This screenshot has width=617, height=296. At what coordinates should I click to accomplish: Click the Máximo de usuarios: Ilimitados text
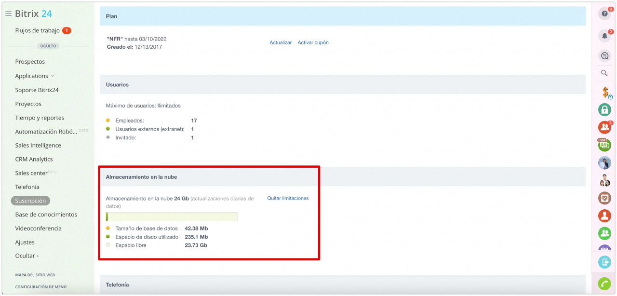143,106
